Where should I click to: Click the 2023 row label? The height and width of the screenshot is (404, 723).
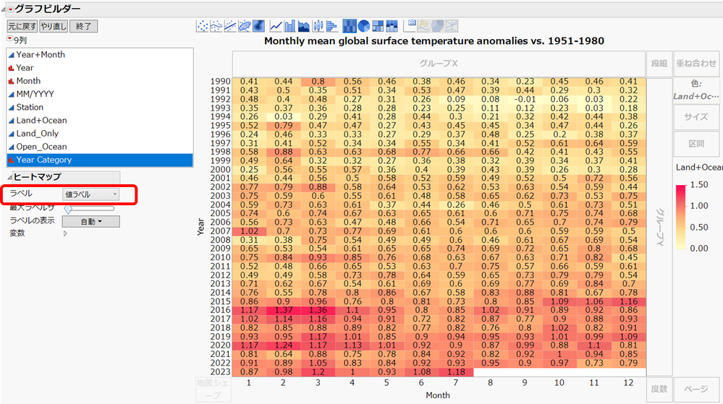220,371
